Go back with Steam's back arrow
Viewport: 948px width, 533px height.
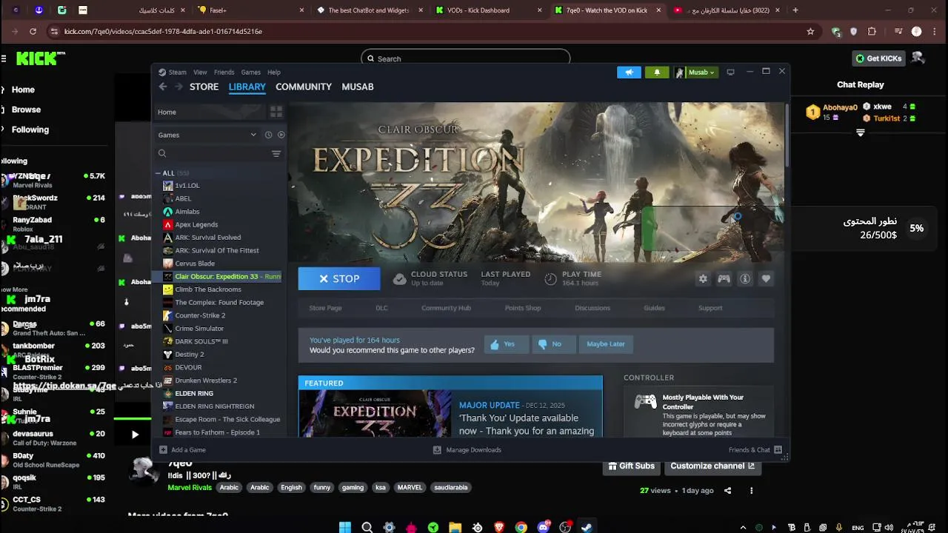point(163,87)
